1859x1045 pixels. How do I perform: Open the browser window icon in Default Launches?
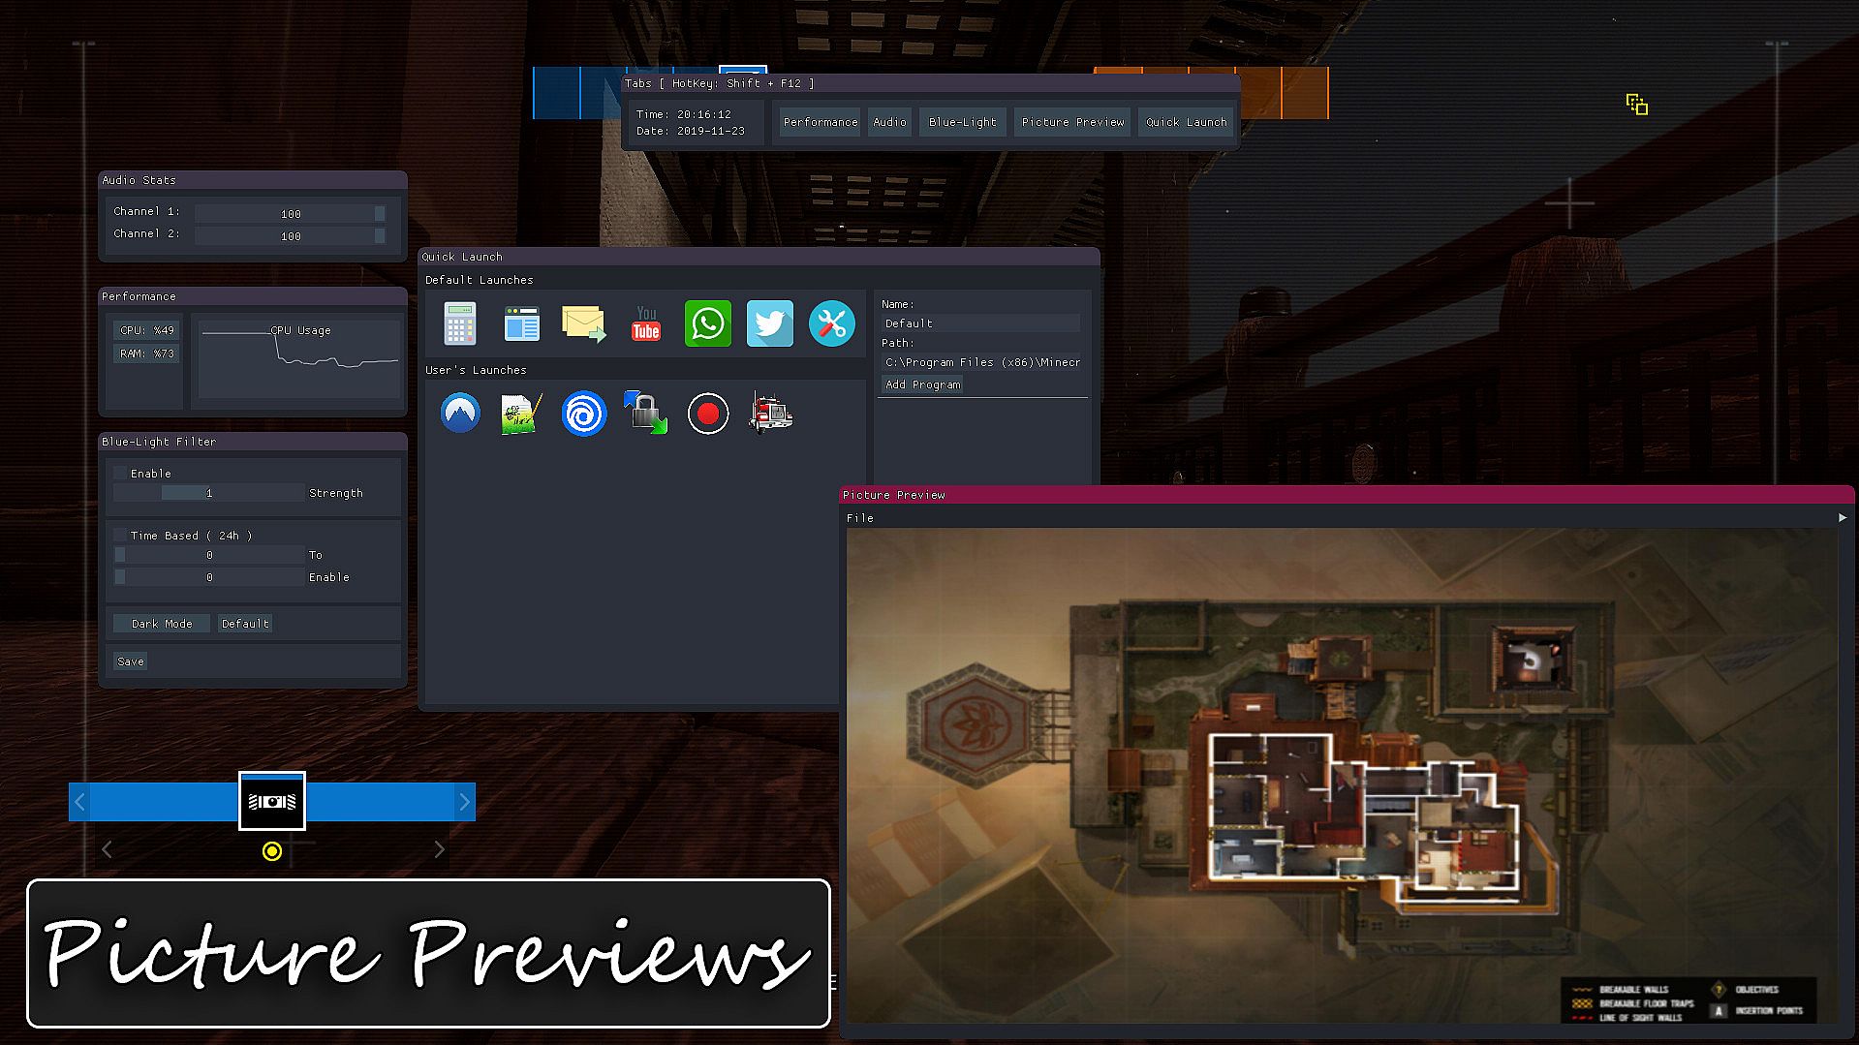tap(521, 323)
